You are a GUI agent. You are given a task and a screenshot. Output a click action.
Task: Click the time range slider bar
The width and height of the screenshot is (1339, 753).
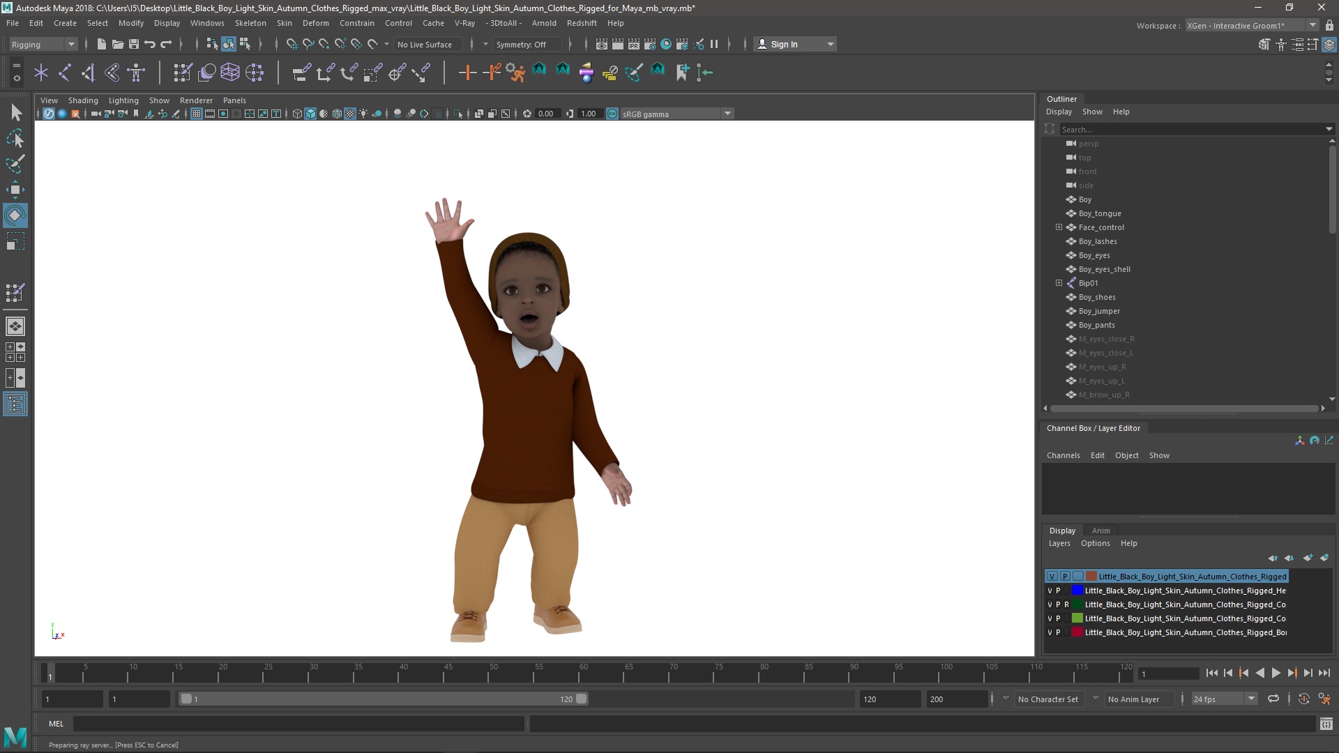click(383, 699)
